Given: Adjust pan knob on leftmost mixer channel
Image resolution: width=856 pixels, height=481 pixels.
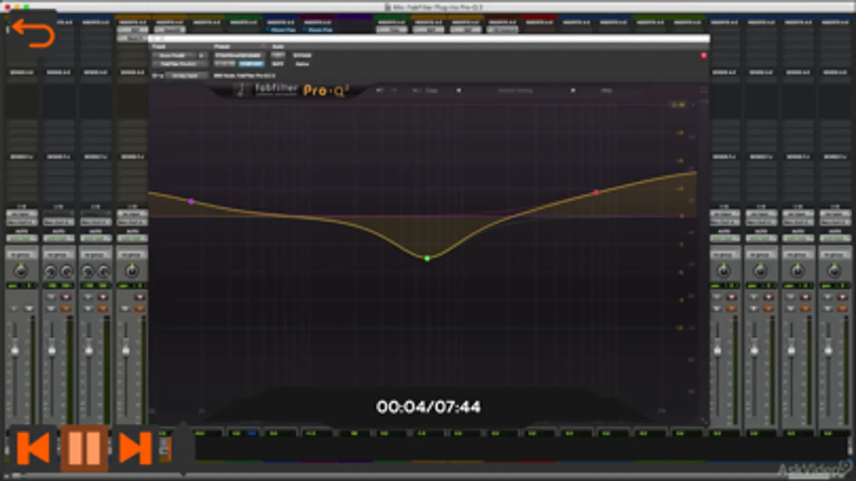Looking at the screenshot, I should [21, 271].
